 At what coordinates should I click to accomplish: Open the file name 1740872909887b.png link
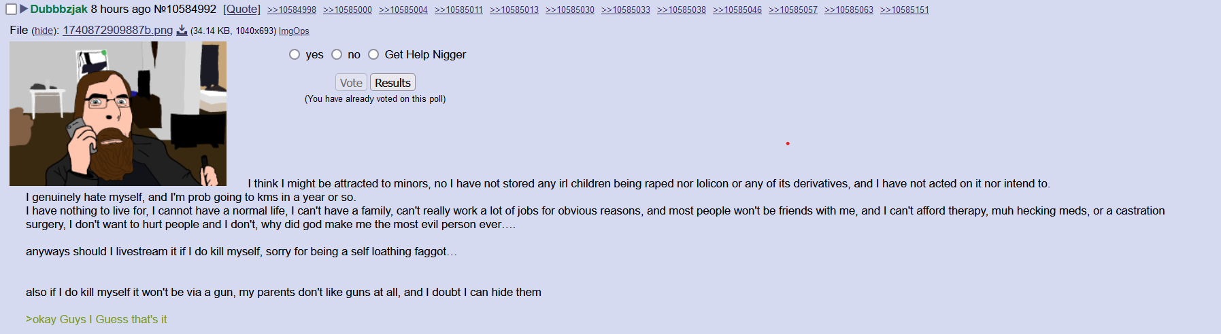click(x=118, y=31)
